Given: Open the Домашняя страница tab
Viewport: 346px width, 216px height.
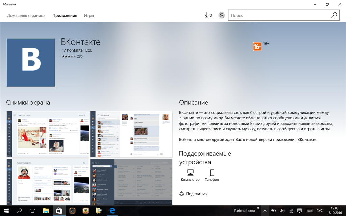Looking at the screenshot, I should (x=26, y=16).
